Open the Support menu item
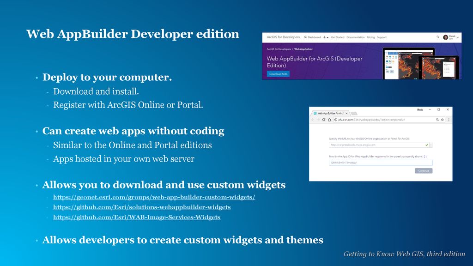Viewport: 473px width, 266px height. [x=382, y=37]
